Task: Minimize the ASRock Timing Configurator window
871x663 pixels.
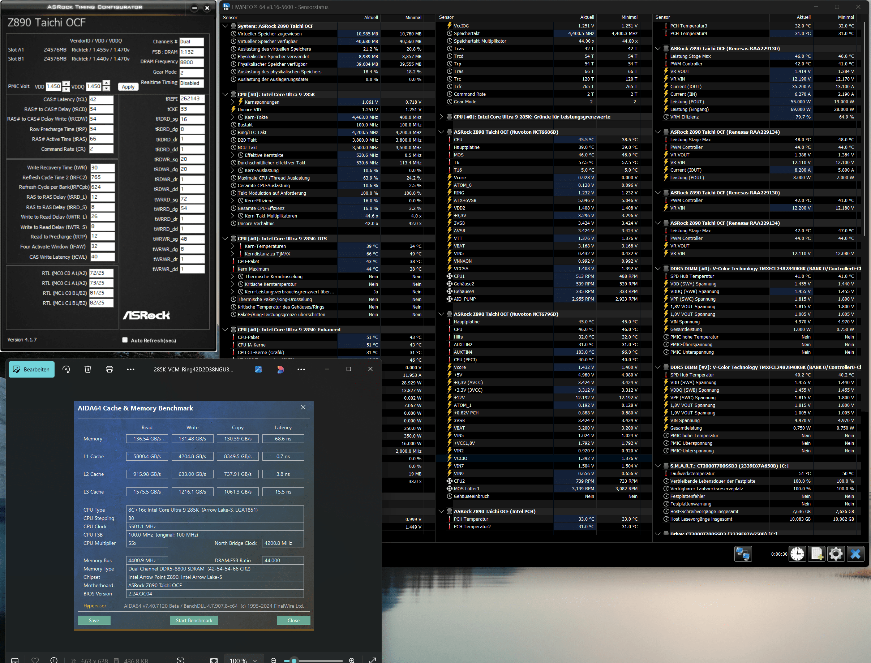Action: point(194,8)
